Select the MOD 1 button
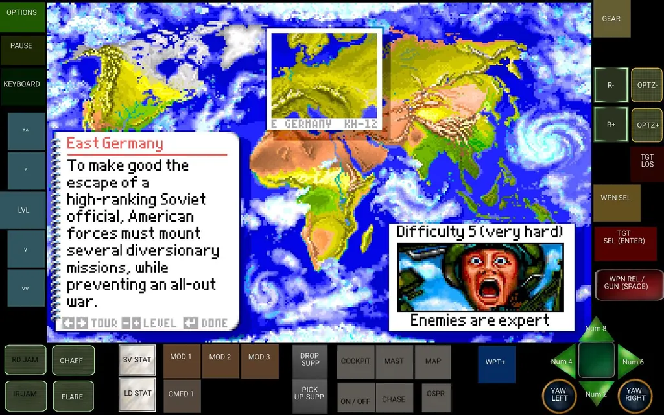The width and height of the screenshot is (664, 415). tap(182, 361)
